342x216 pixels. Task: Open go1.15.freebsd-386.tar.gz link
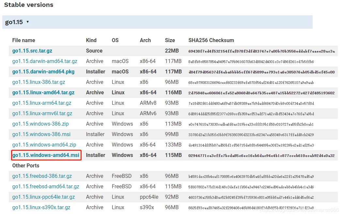click(x=42, y=176)
